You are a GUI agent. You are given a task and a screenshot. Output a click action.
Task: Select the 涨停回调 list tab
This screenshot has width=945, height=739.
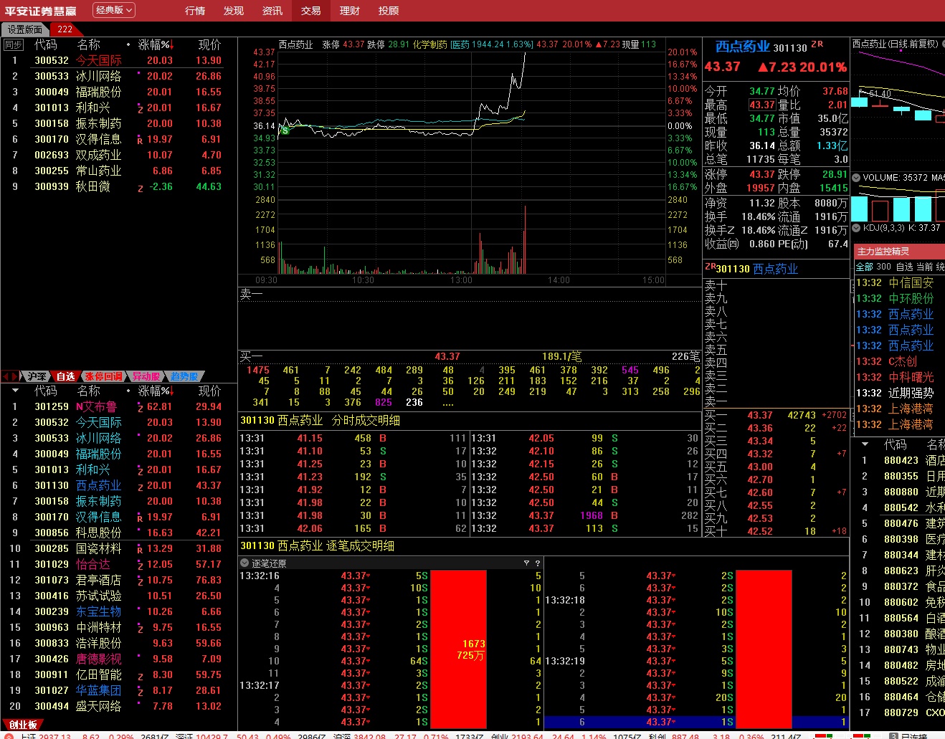coord(104,376)
